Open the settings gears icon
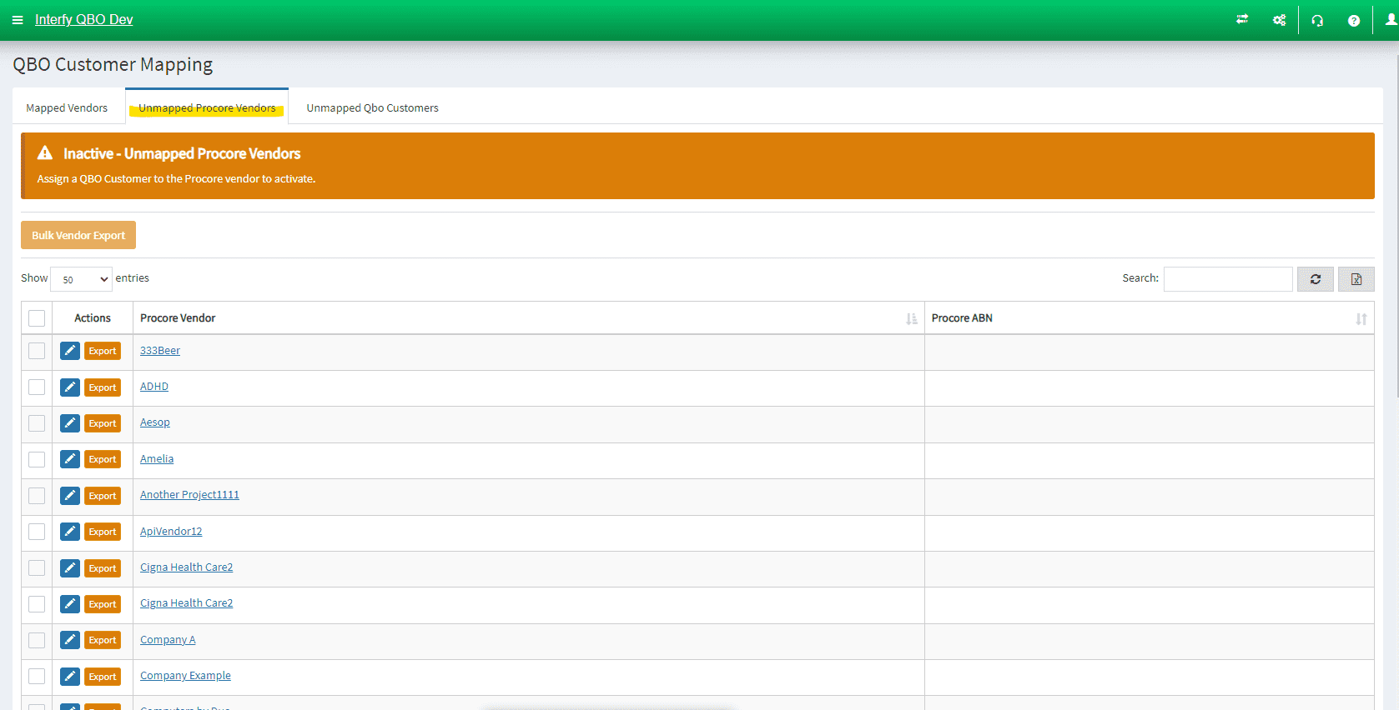This screenshot has width=1399, height=710. 1279,20
